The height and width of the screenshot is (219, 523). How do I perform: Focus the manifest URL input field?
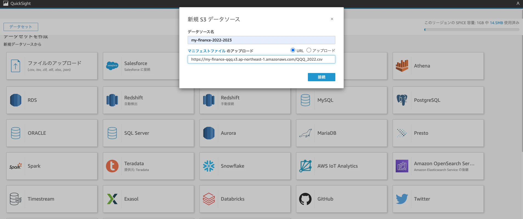[x=261, y=59]
